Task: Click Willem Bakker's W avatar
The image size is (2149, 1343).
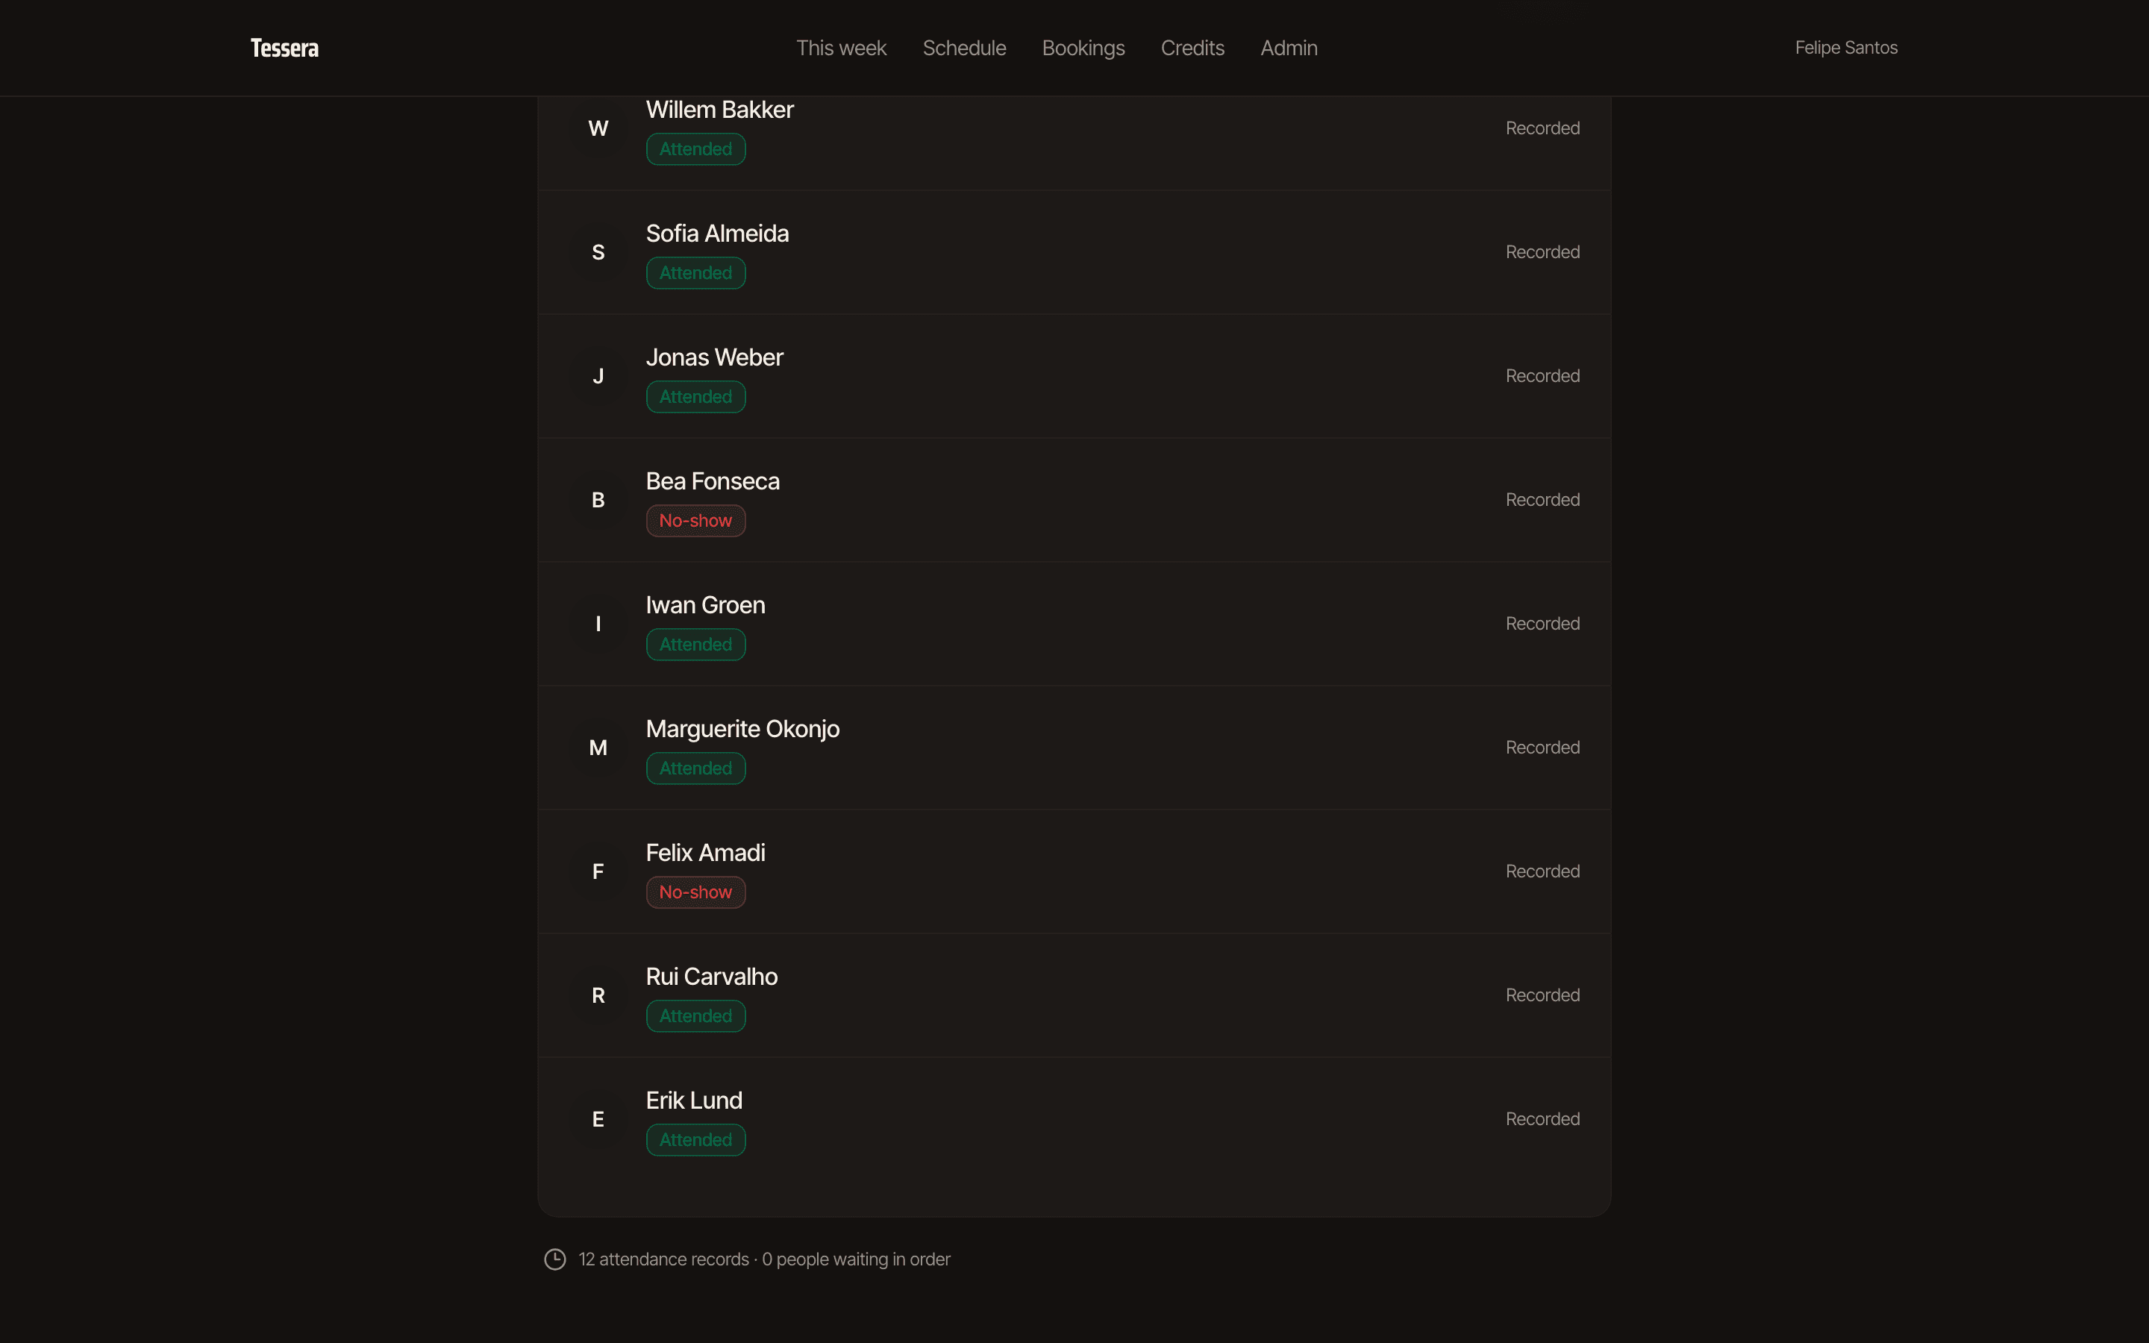Action: click(598, 129)
